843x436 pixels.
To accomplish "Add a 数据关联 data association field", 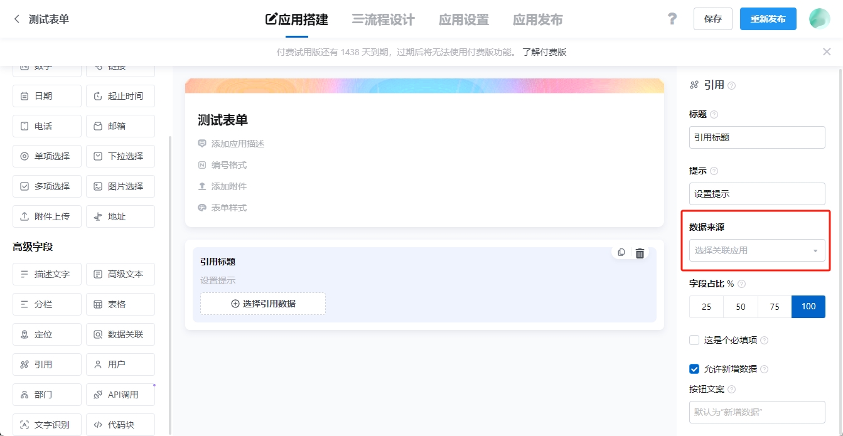I will tap(120, 334).
